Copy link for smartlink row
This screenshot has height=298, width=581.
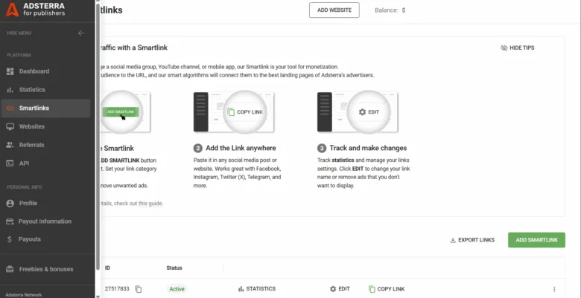(387, 289)
